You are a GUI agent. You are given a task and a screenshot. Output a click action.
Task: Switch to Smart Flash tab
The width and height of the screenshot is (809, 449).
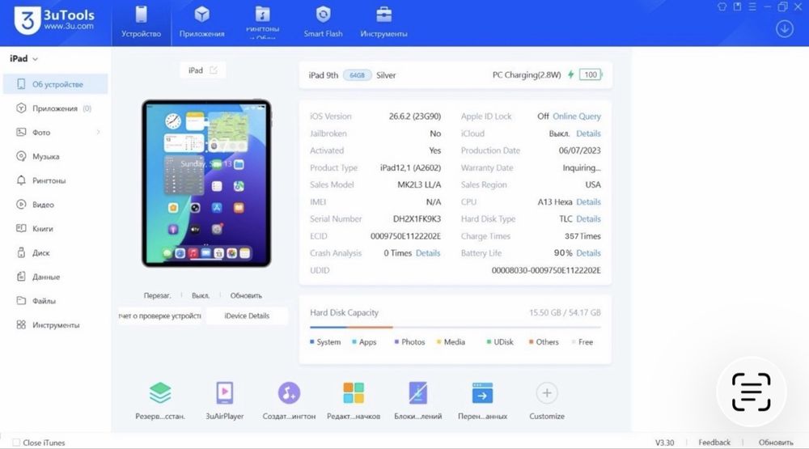click(x=323, y=23)
